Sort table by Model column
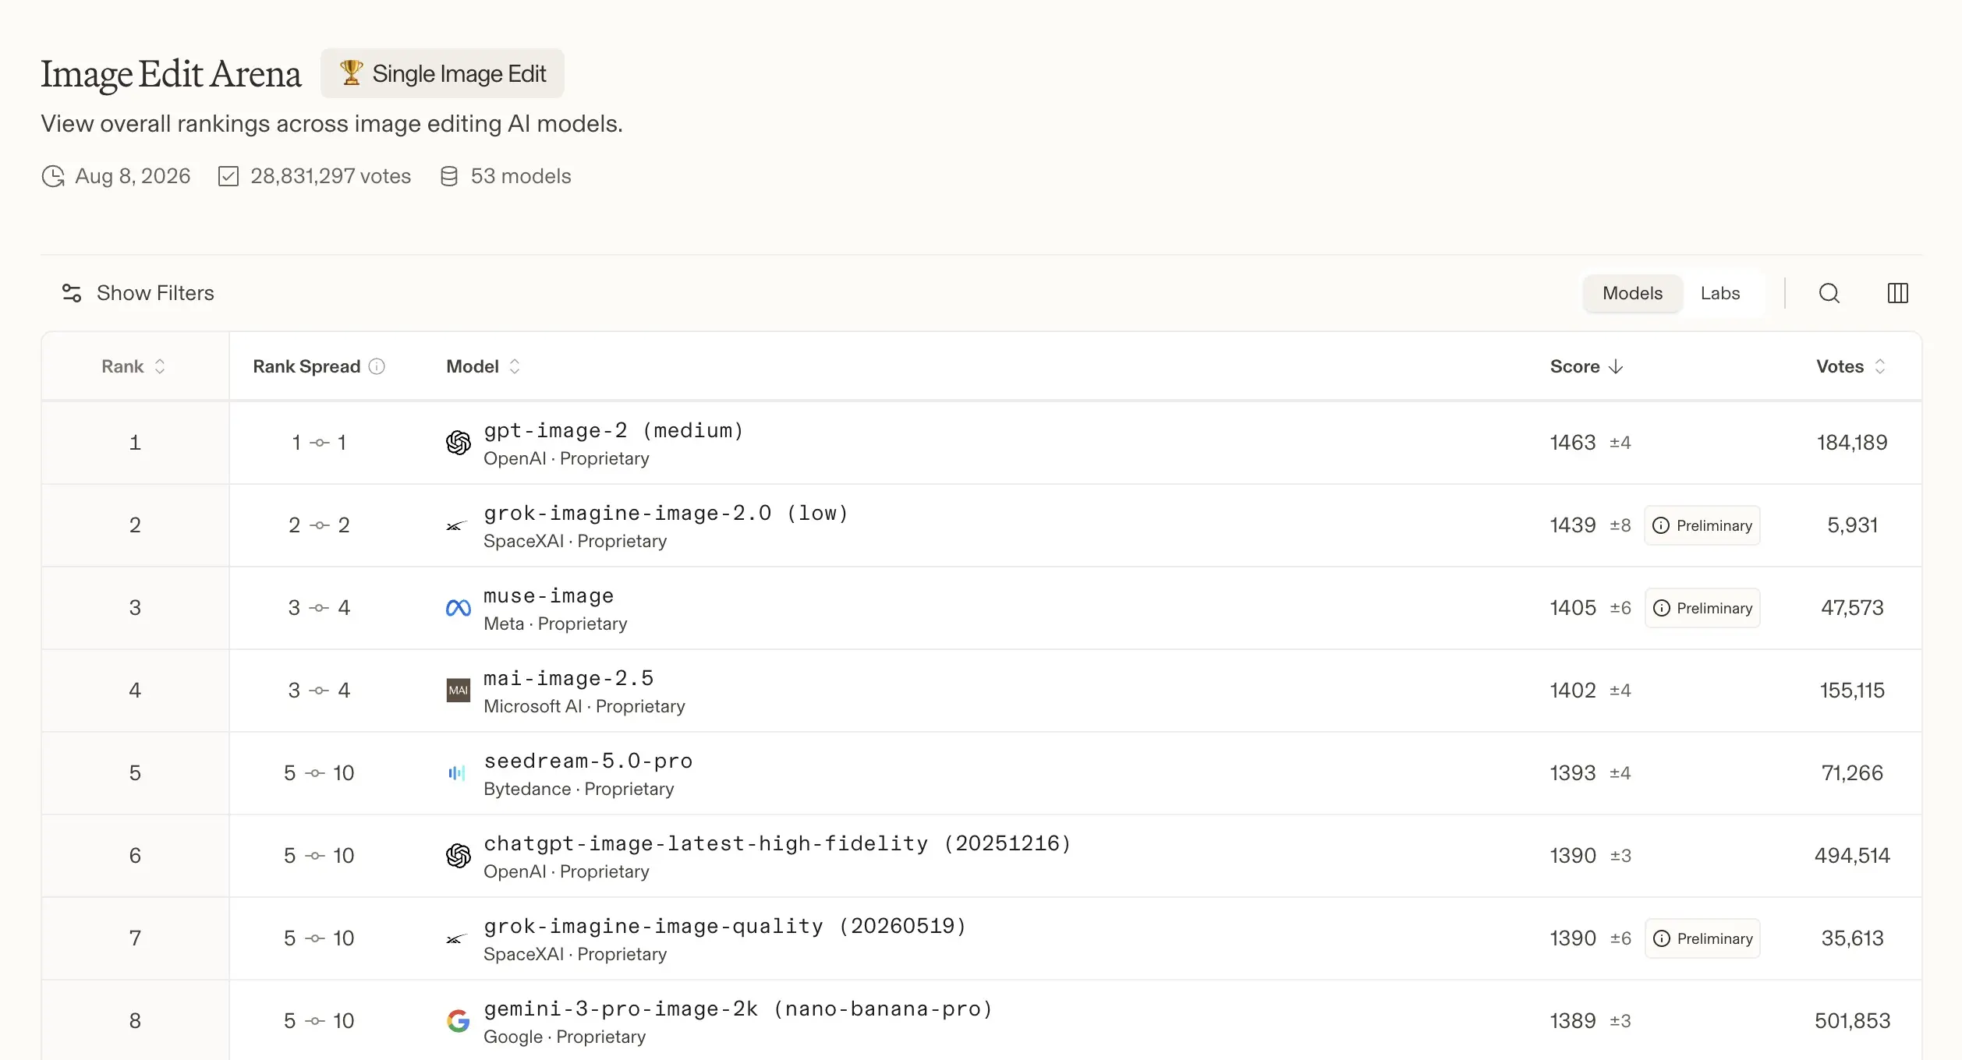The height and width of the screenshot is (1060, 1962). [483, 366]
